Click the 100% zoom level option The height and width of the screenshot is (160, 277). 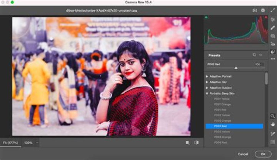(28, 143)
